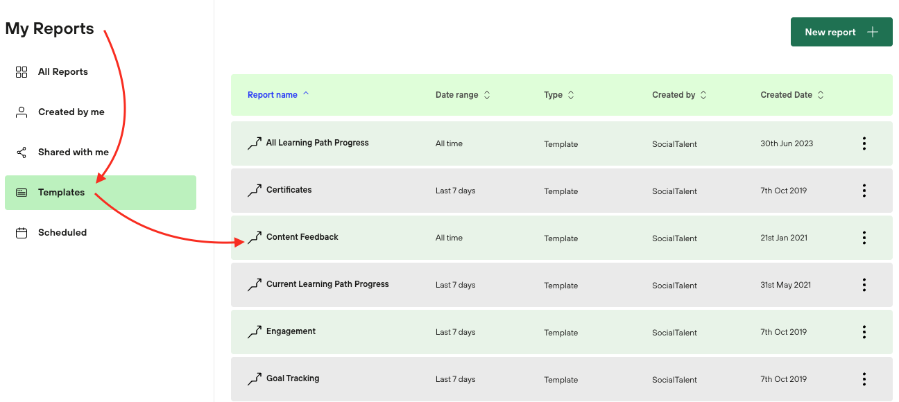
Task: Sort reports by Created by arrows
Action: (703, 95)
